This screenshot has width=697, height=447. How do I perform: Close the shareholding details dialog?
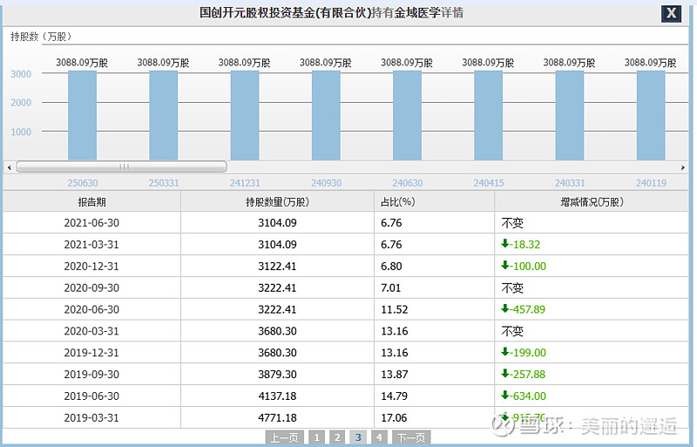click(671, 13)
